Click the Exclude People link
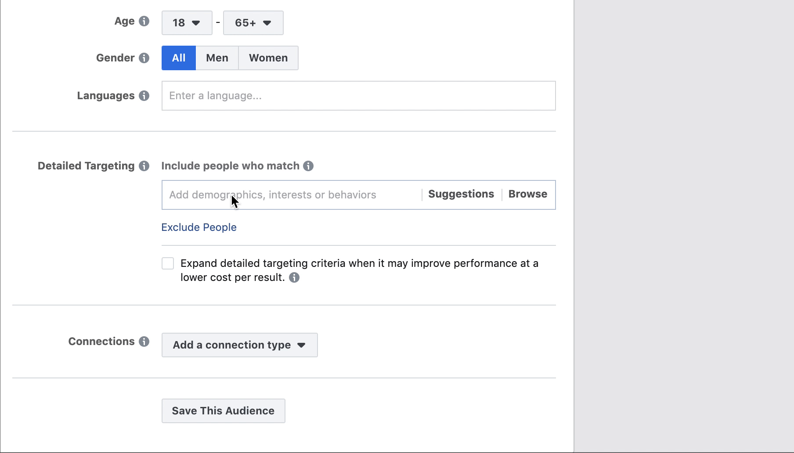This screenshot has width=794, height=453. point(199,227)
